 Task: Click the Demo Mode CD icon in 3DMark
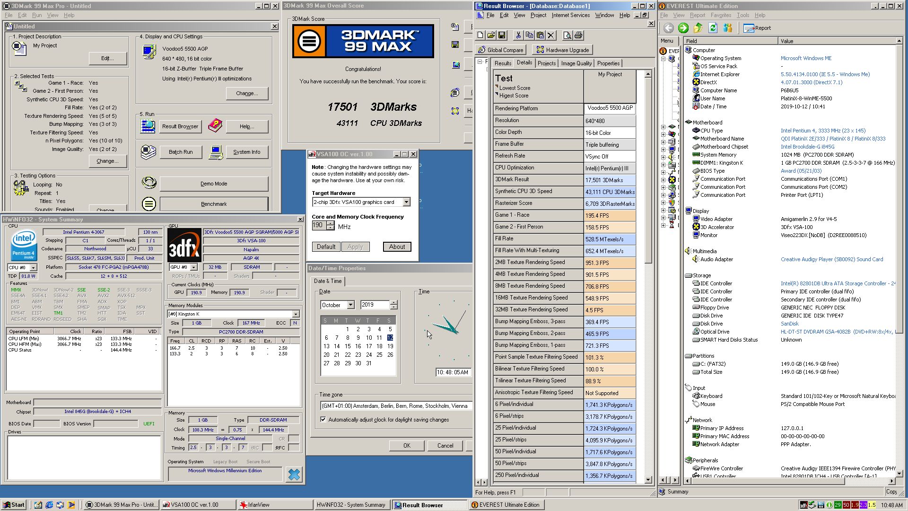tap(148, 183)
